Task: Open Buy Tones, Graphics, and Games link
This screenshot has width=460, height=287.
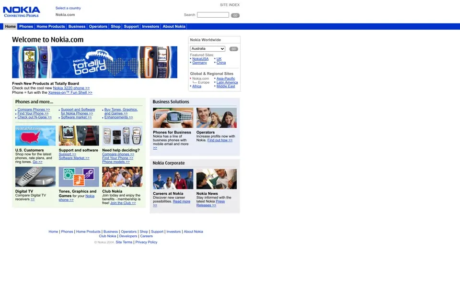Action: 121,111
